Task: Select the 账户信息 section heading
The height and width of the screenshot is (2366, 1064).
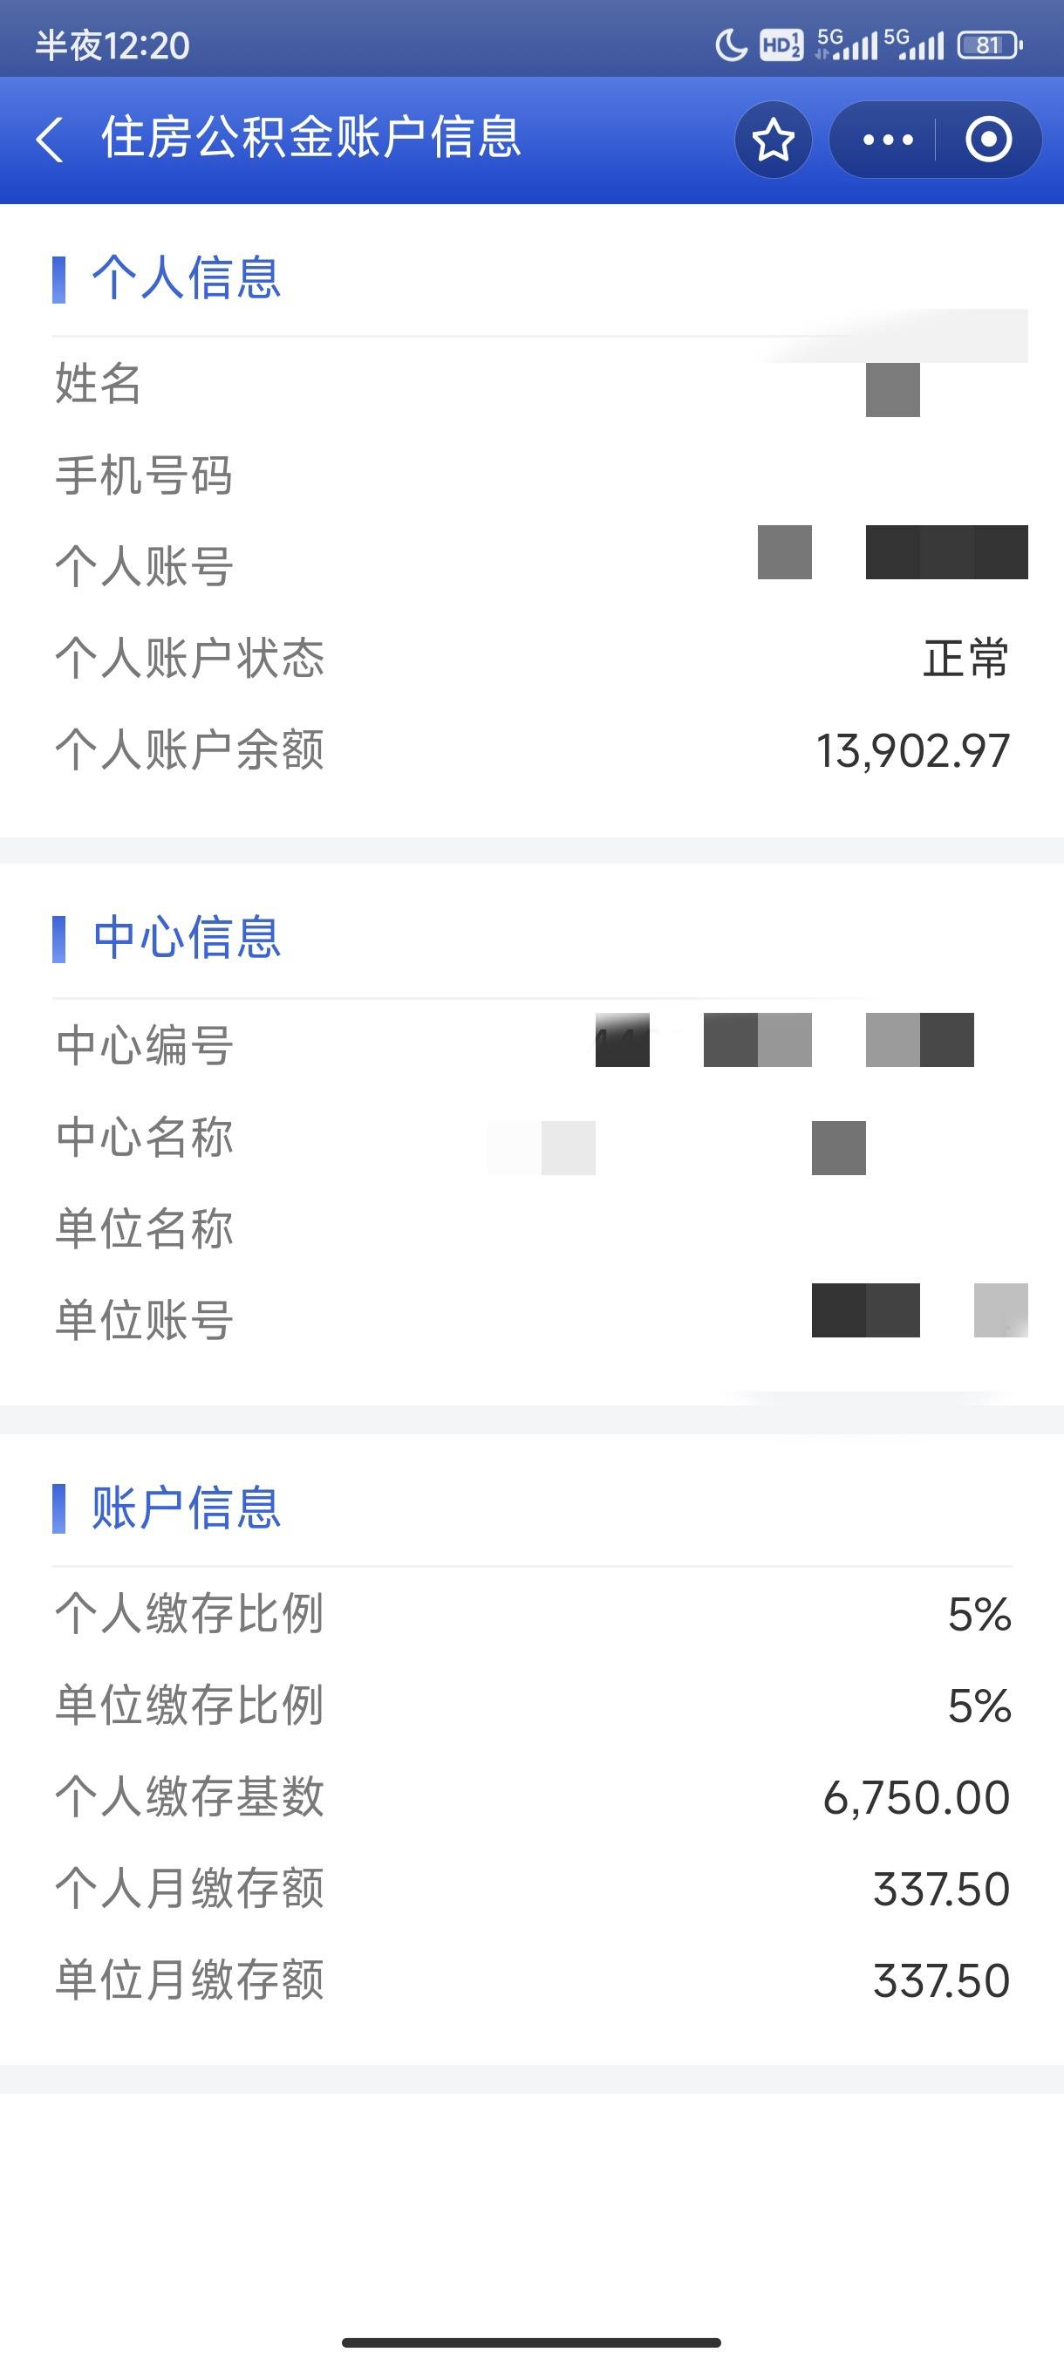Action: [x=186, y=1508]
